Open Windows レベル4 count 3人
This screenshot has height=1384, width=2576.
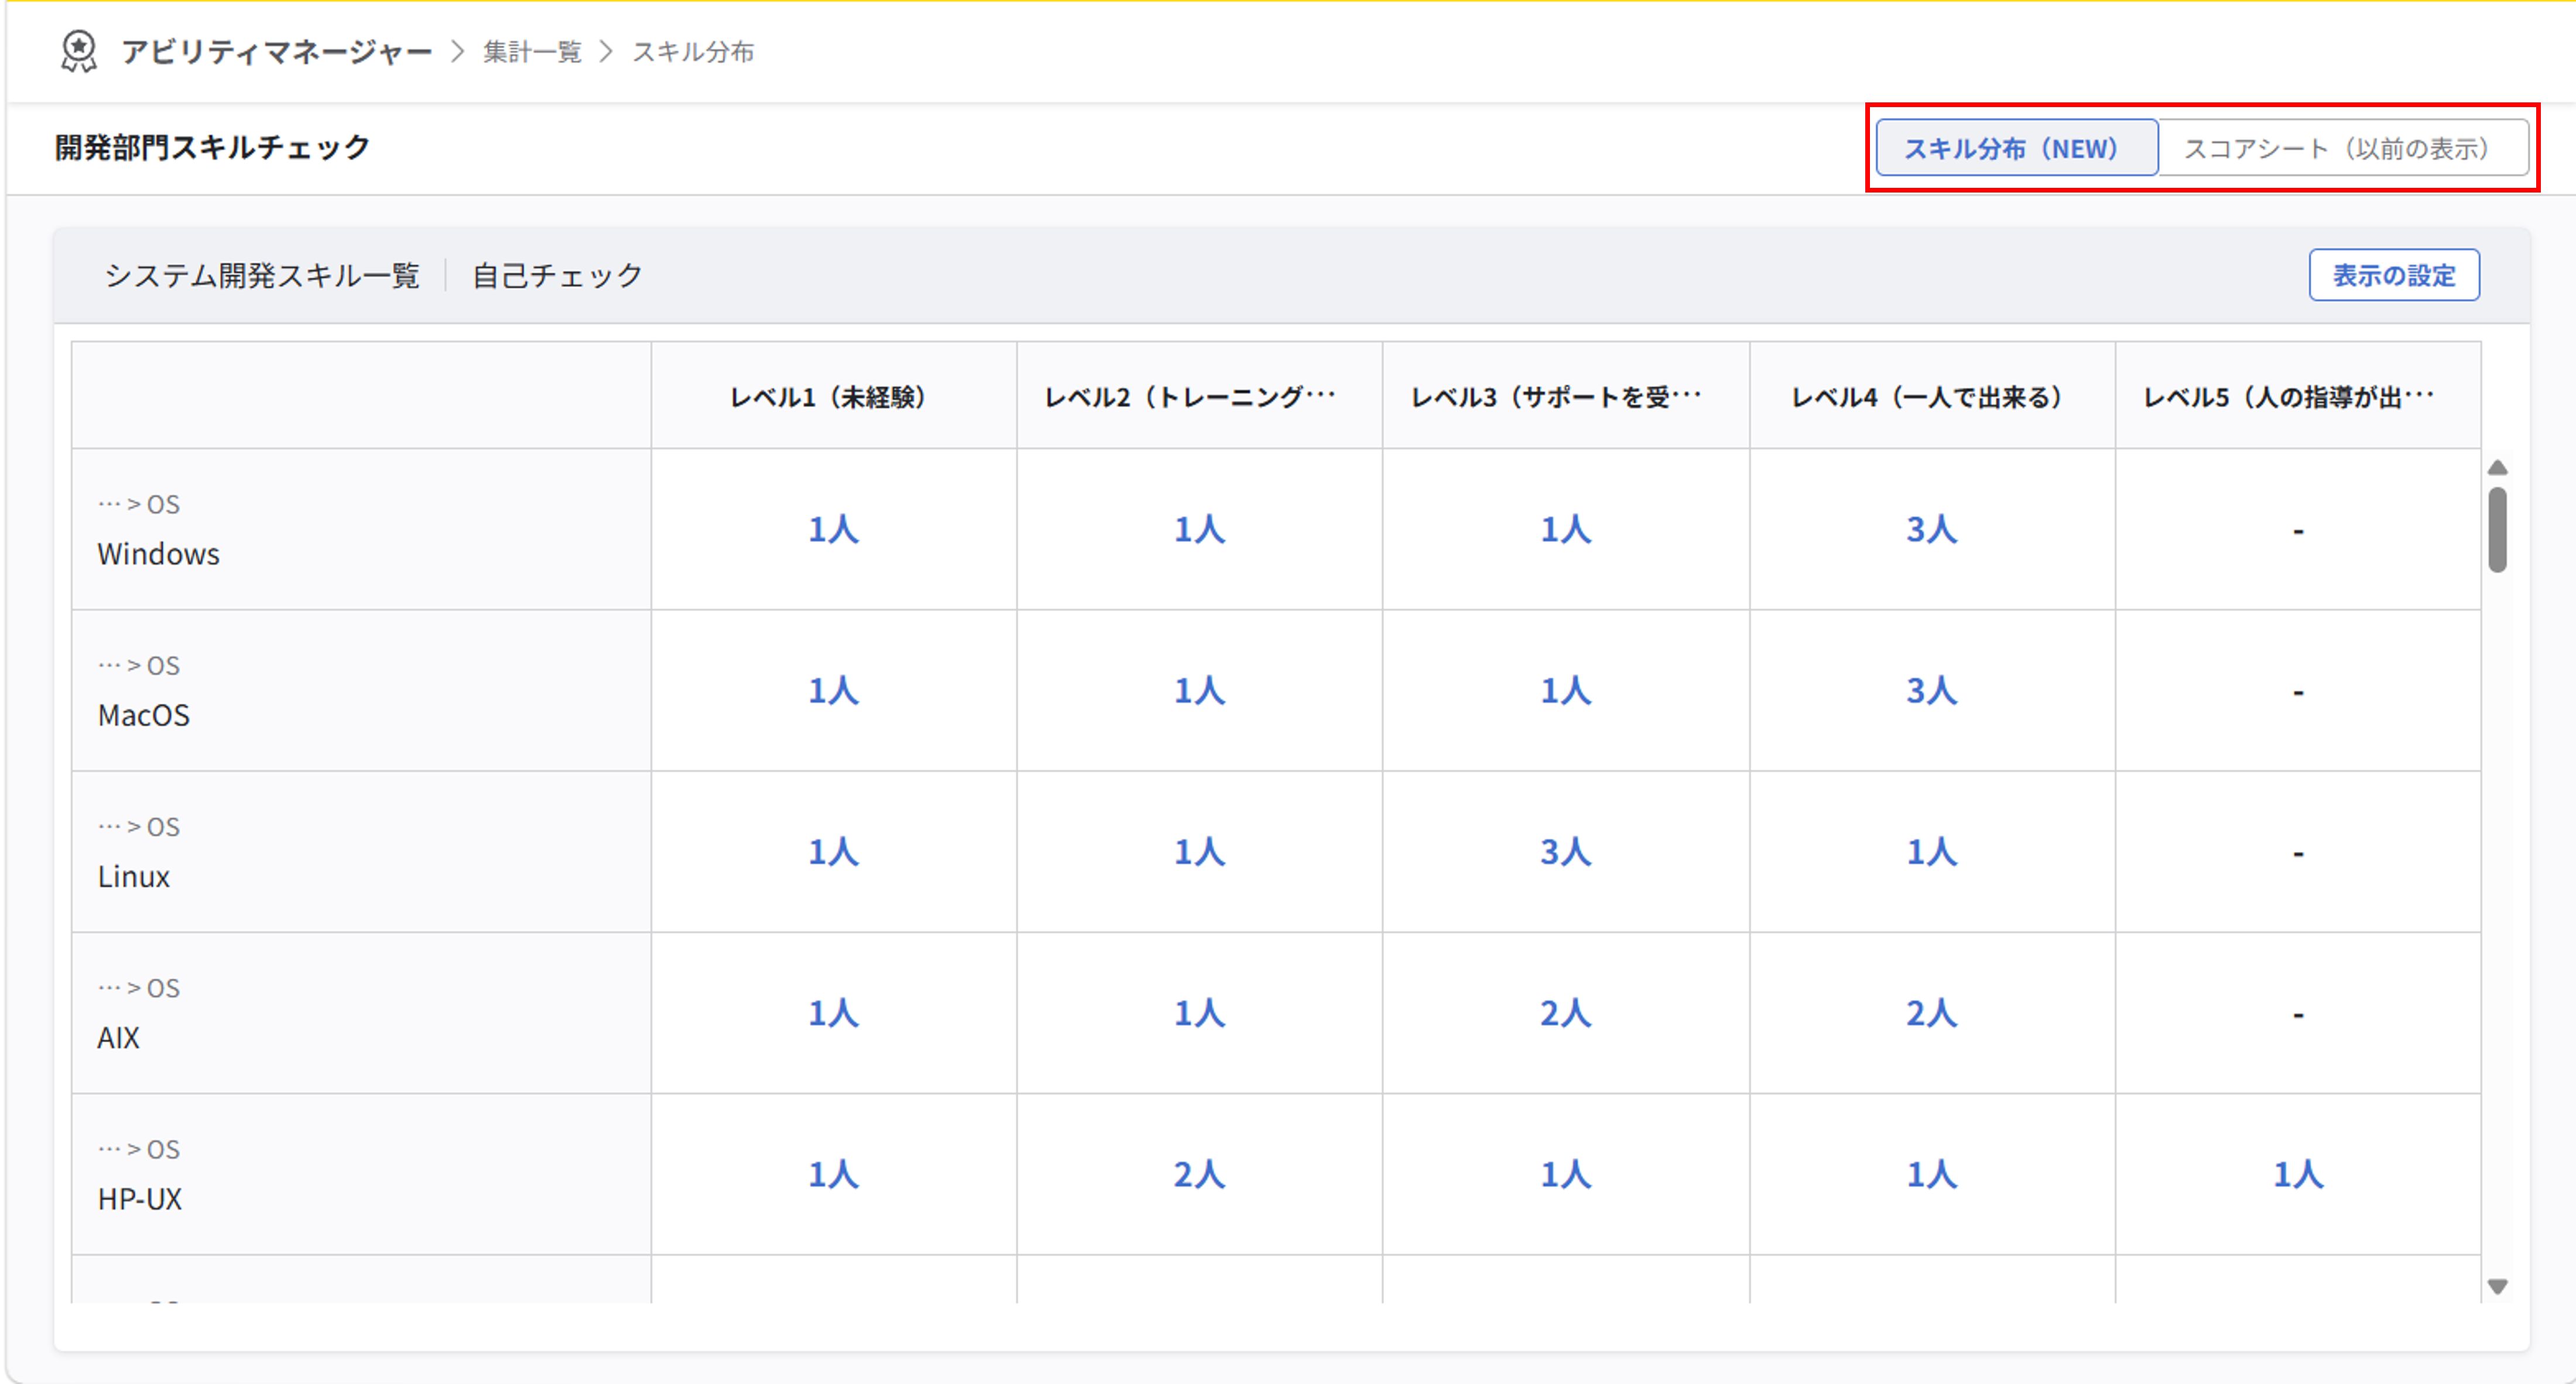click(x=1932, y=528)
